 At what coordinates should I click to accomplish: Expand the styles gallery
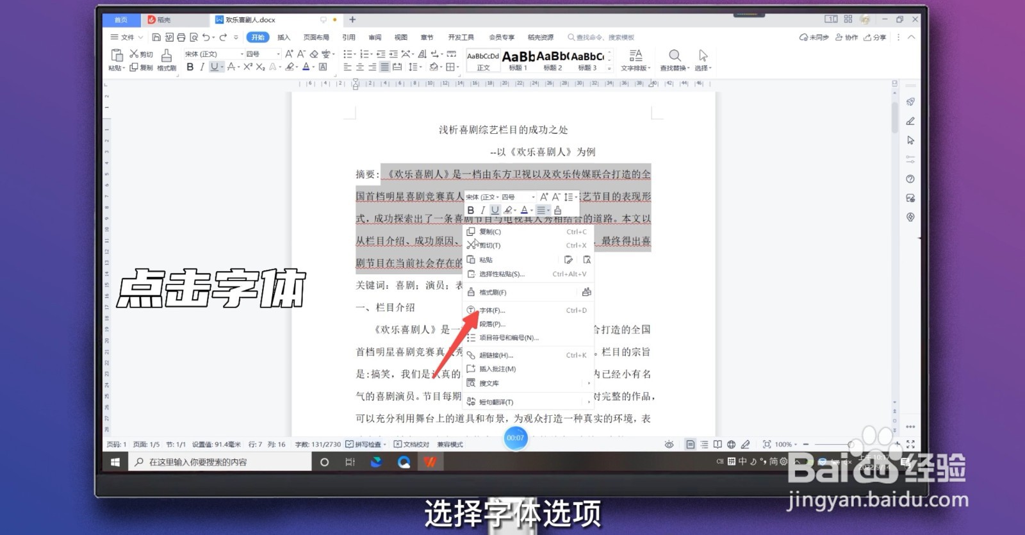coord(609,68)
